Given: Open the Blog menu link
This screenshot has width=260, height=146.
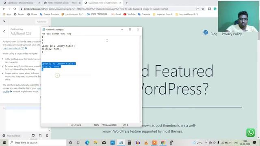Looking at the screenshot, I should tap(214, 34).
